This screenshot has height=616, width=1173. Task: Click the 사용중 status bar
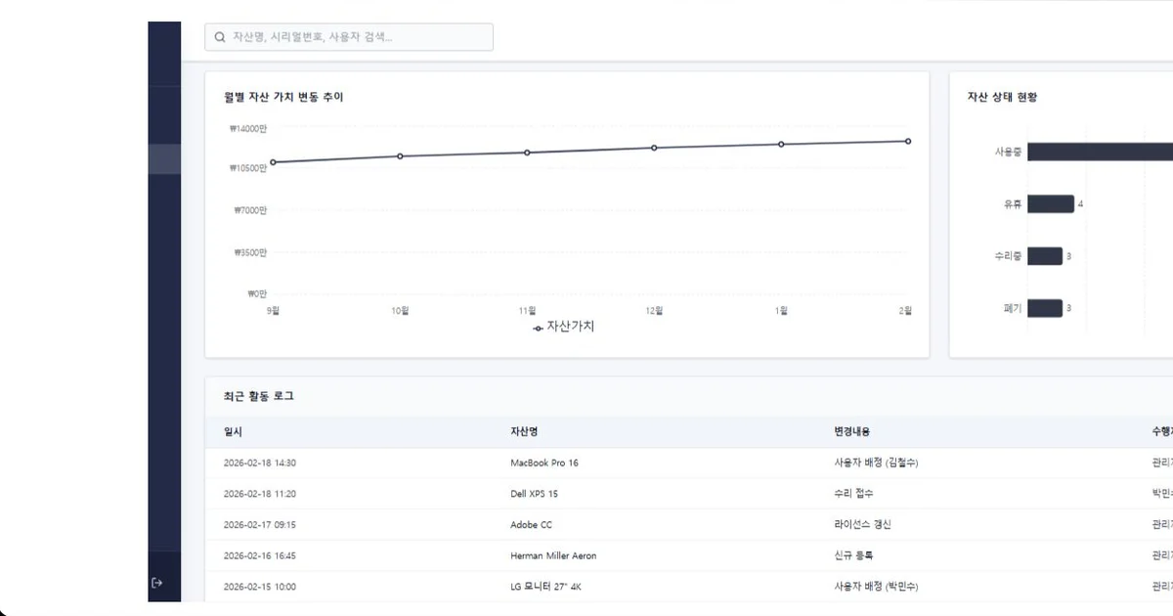pyautogui.click(x=1100, y=152)
